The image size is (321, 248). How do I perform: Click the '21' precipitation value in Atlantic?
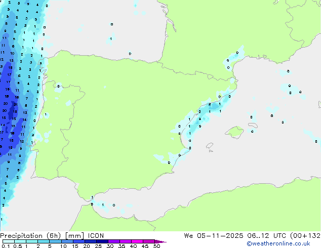point(16,105)
